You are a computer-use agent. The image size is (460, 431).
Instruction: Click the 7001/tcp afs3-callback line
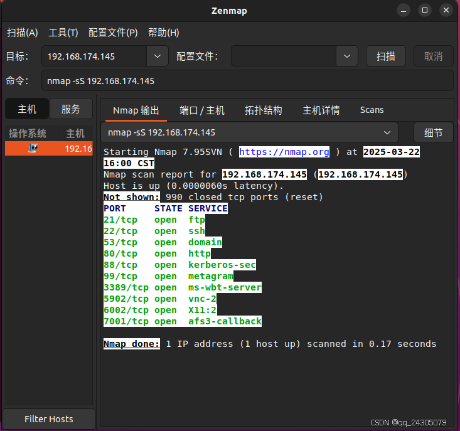point(183,321)
